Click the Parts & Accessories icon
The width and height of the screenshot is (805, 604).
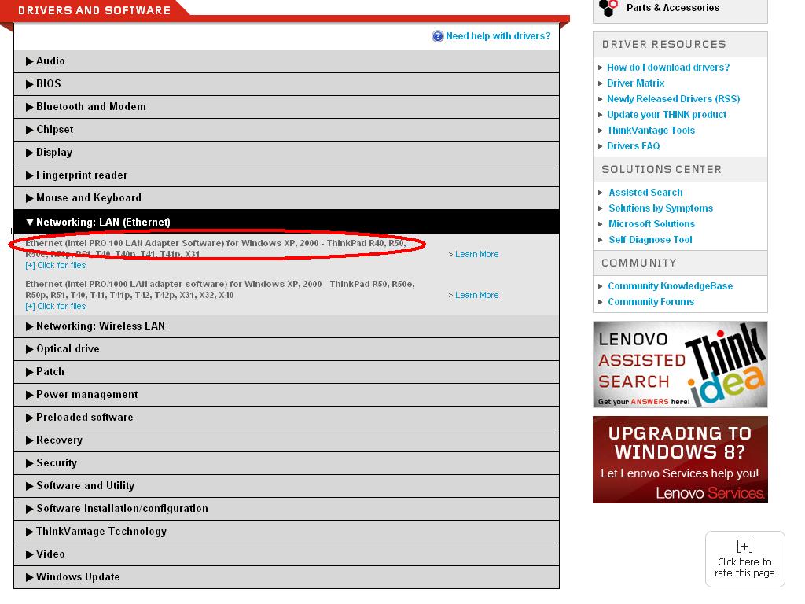coord(609,8)
